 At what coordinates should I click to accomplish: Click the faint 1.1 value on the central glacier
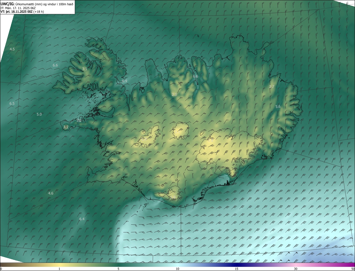click(177, 132)
